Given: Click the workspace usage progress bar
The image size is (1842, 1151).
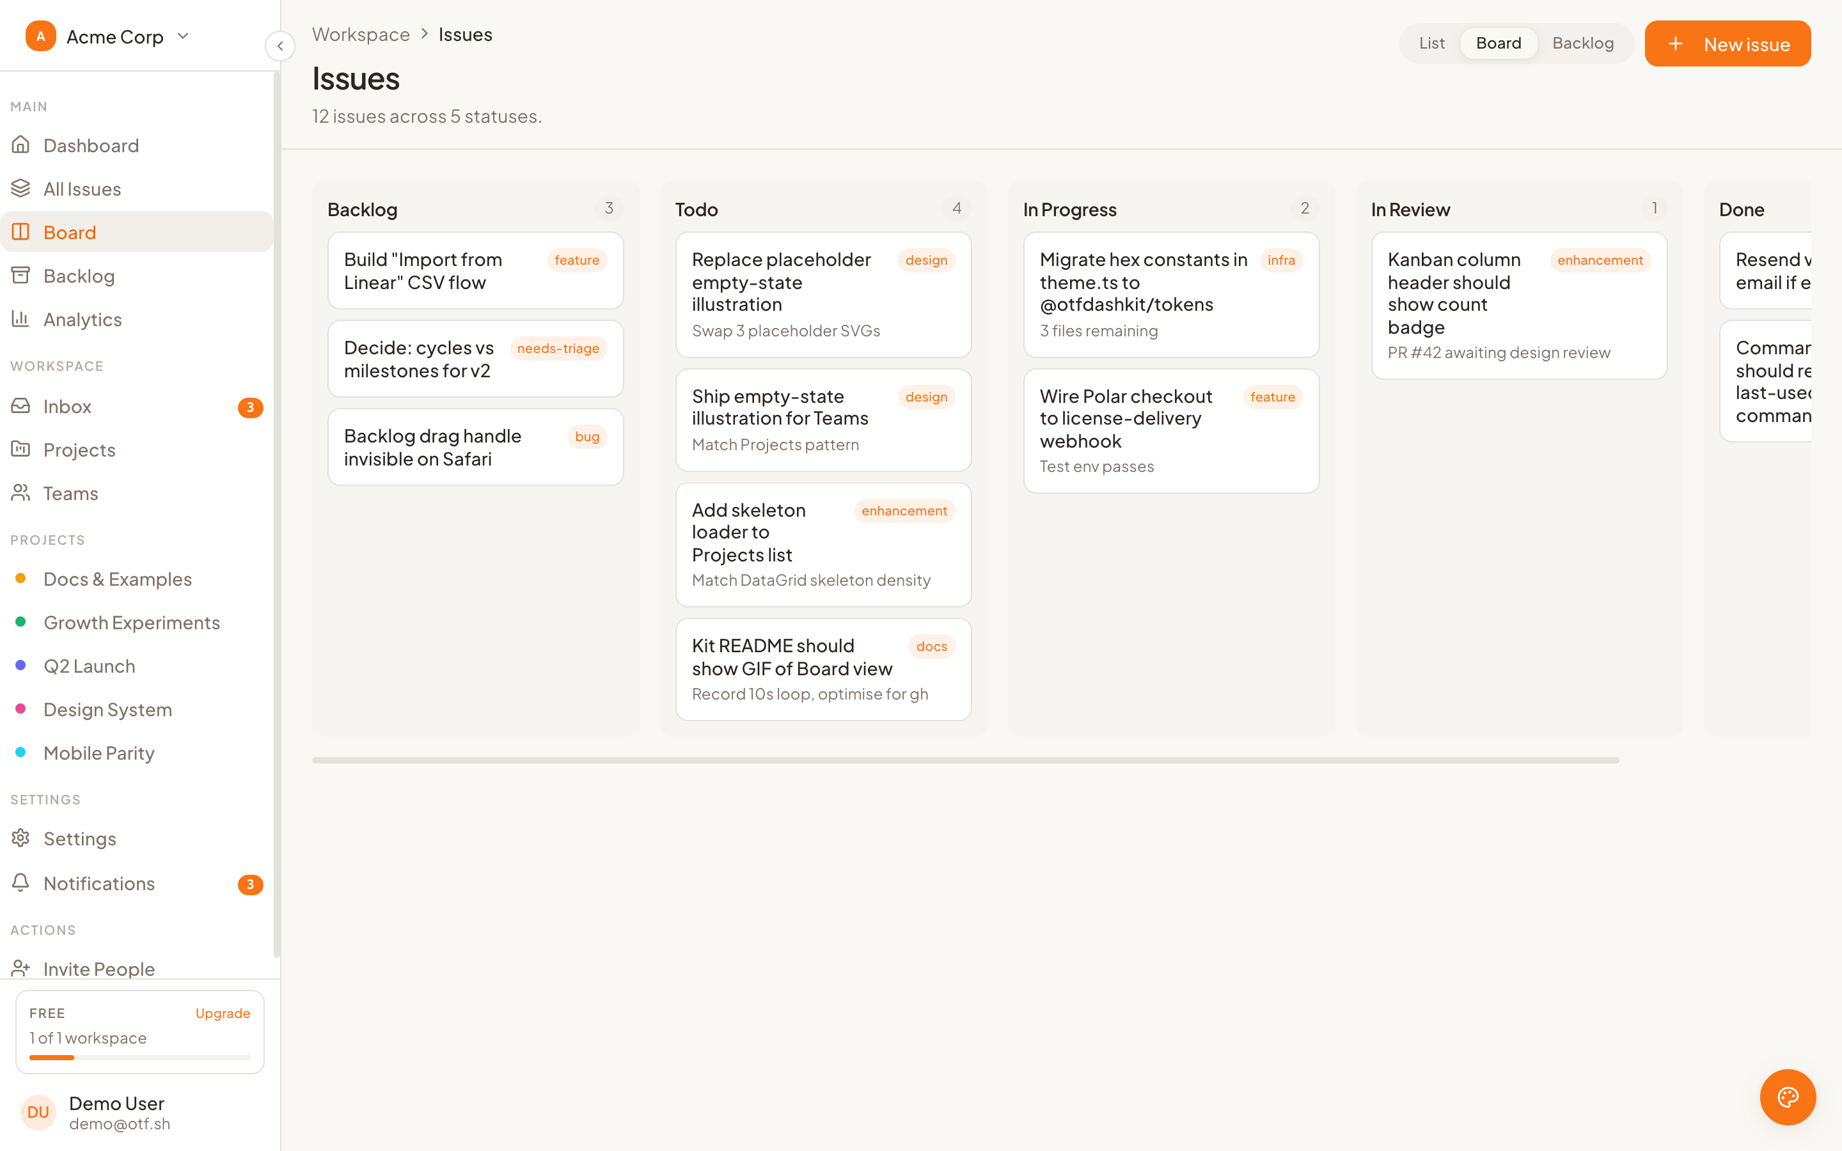Looking at the screenshot, I should click(140, 1058).
